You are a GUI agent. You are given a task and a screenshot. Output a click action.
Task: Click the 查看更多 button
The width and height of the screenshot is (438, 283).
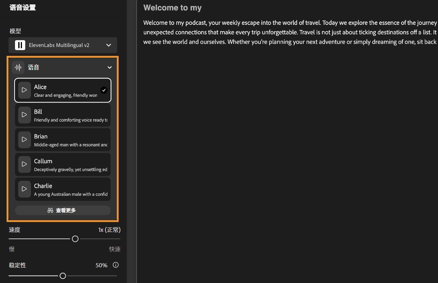(62, 210)
